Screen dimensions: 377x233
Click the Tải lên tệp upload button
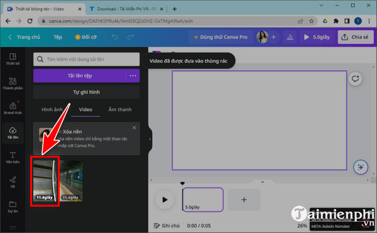point(80,75)
